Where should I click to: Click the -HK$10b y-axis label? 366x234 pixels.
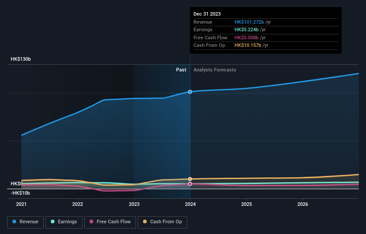click(21, 193)
